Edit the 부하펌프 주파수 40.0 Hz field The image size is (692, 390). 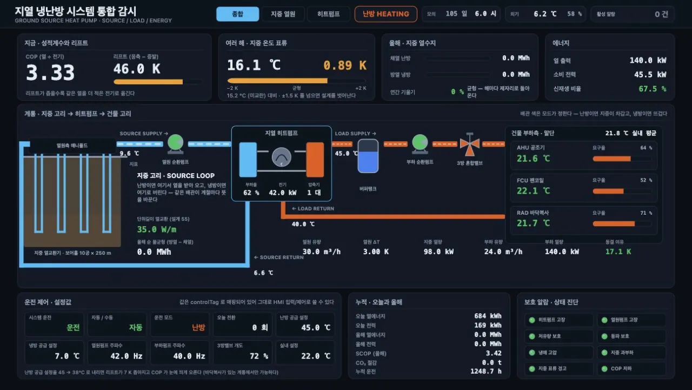coord(180,353)
